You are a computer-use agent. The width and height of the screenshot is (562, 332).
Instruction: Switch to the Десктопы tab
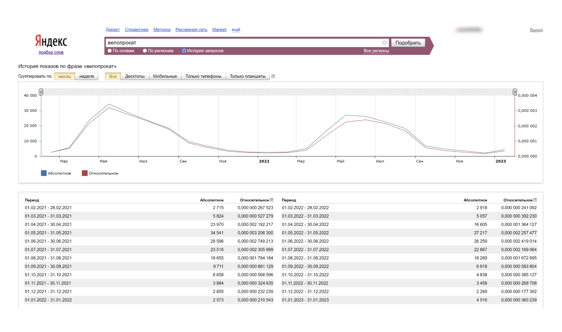(x=135, y=76)
